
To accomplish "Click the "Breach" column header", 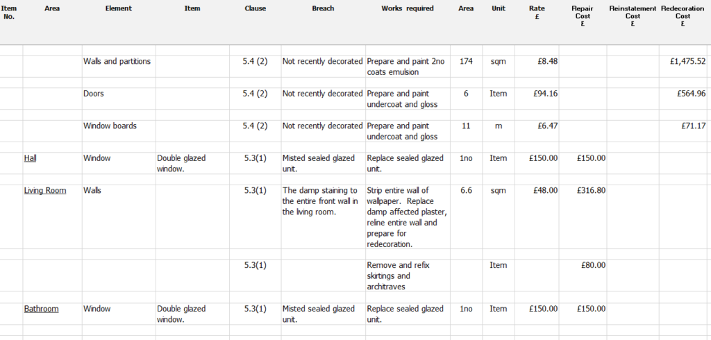I will click(323, 9).
